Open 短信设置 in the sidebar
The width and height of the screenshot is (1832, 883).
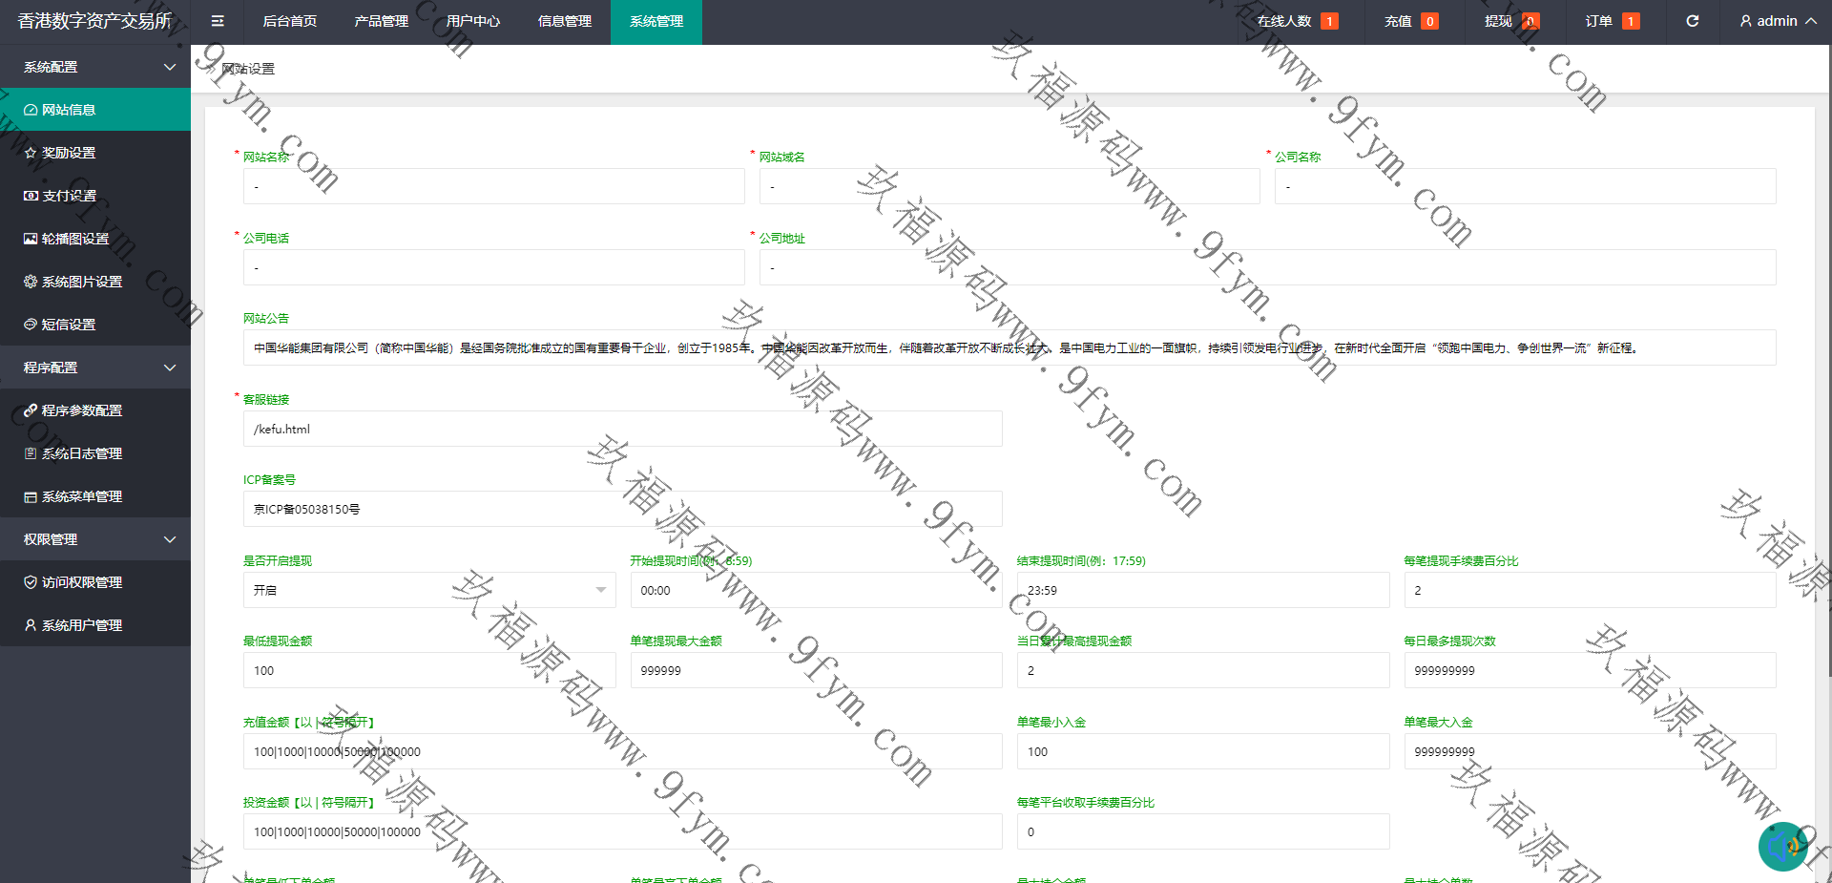69,325
